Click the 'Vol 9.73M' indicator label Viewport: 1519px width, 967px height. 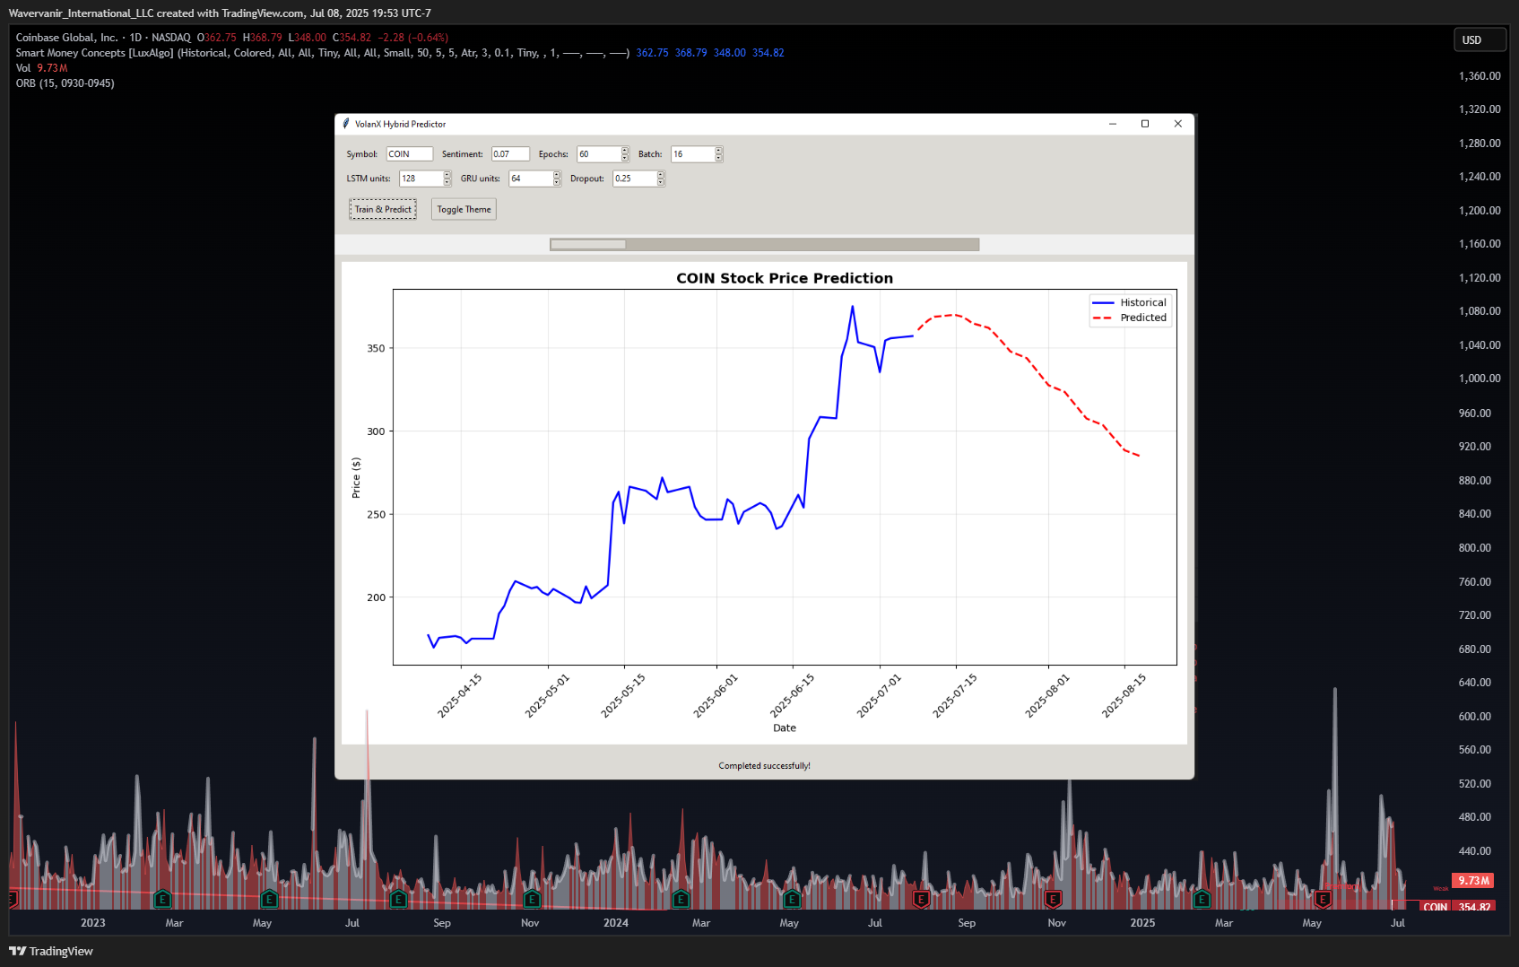[x=41, y=68]
